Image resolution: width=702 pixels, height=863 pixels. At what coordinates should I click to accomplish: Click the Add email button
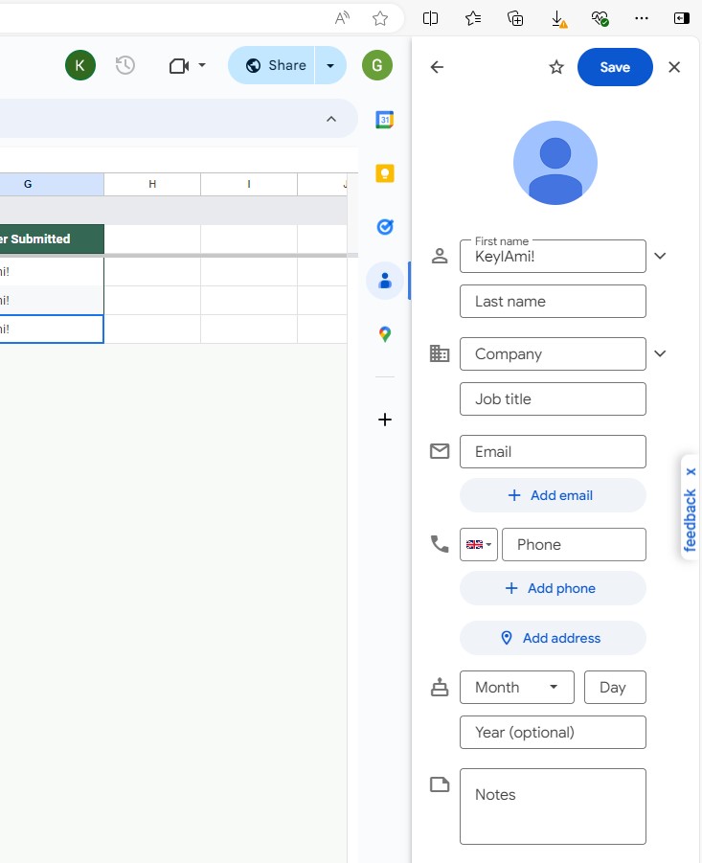[x=553, y=495]
